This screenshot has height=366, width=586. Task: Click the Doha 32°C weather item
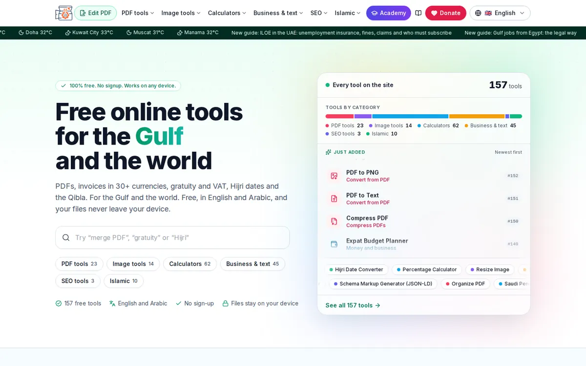coord(35,33)
